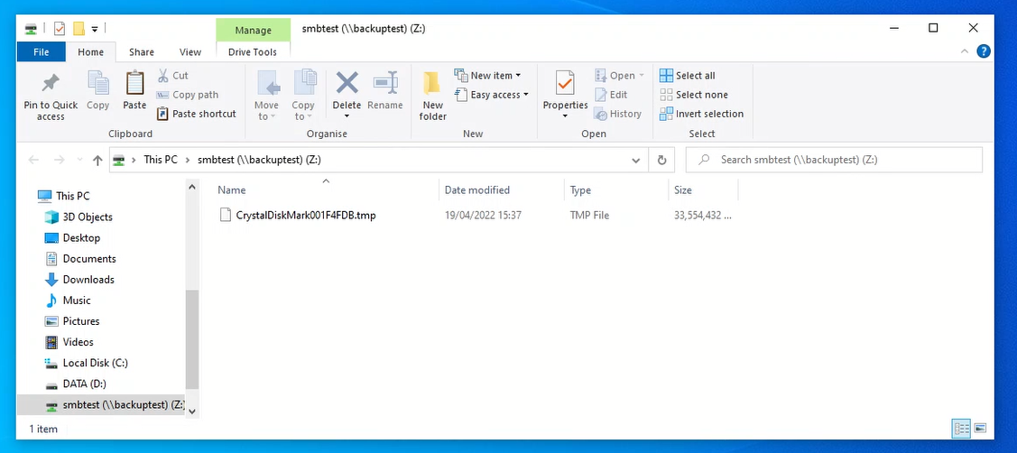The image size is (1017, 453).
Task: Click the red X Delete icon
Action: point(347,83)
